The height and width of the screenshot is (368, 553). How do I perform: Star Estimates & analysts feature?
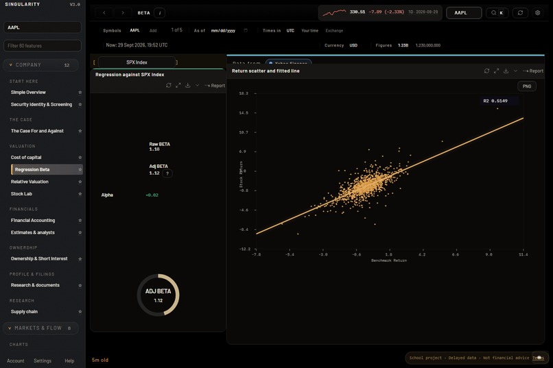click(x=80, y=232)
